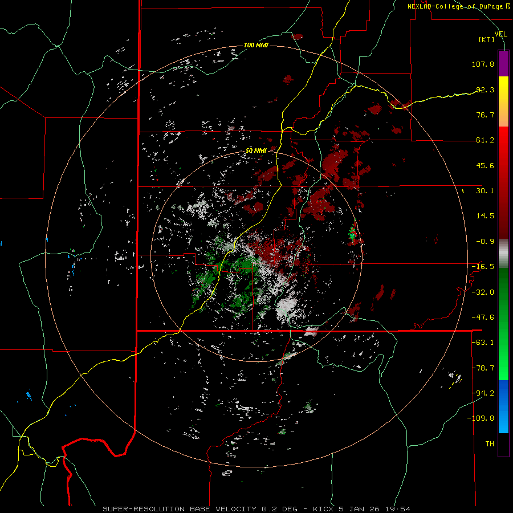Image resolution: width=513 pixels, height=513 pixels.
Task: Pick the green segment of the velocity scale
Action: pyautogui.click(x=503, y=324)
